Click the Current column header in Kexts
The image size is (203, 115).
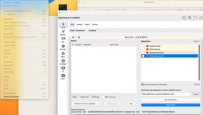pyautogui.click(x=78, y=45)
